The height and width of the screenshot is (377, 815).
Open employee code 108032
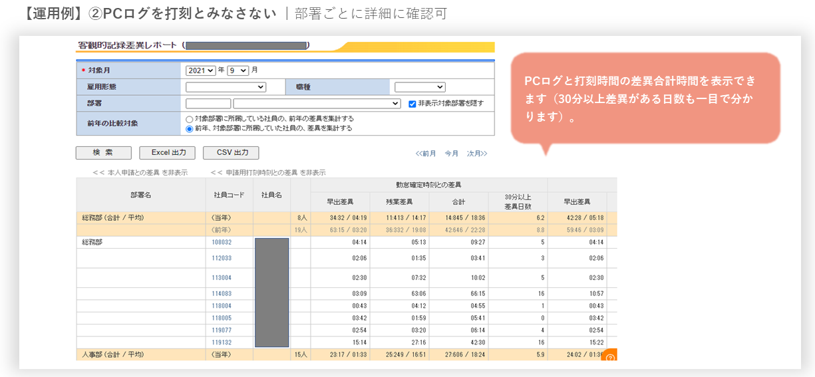point(222,243)
